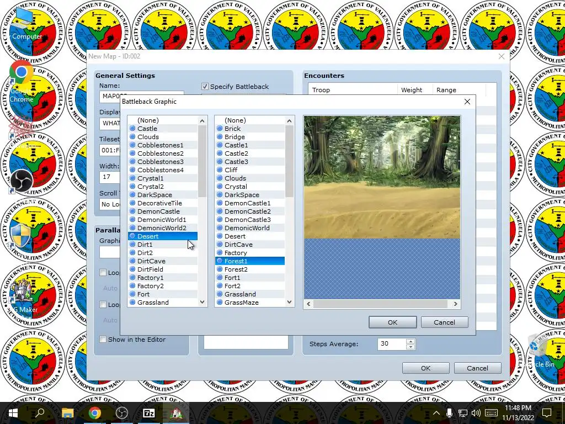Select DemonCastle in the first list
Image resolution: width=565 pixels, height=424 pixels.
point(163,211)
